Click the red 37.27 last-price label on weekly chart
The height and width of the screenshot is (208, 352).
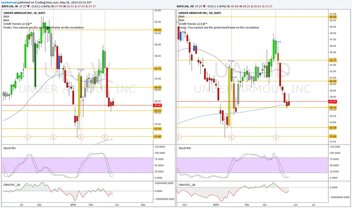[157, 105]
